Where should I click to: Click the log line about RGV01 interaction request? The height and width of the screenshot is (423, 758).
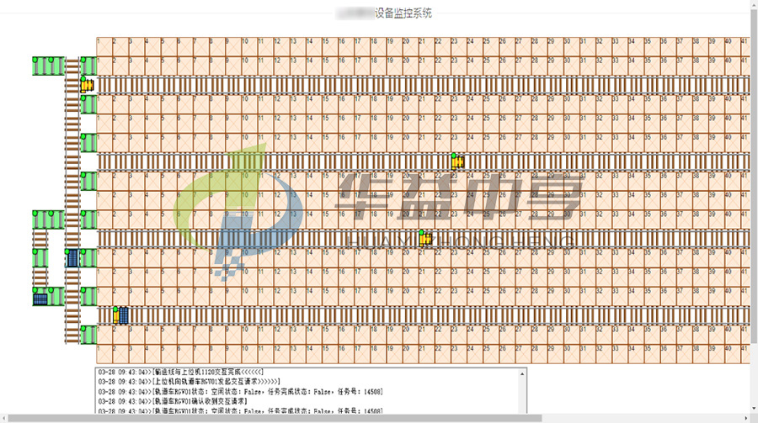[189, 381]
